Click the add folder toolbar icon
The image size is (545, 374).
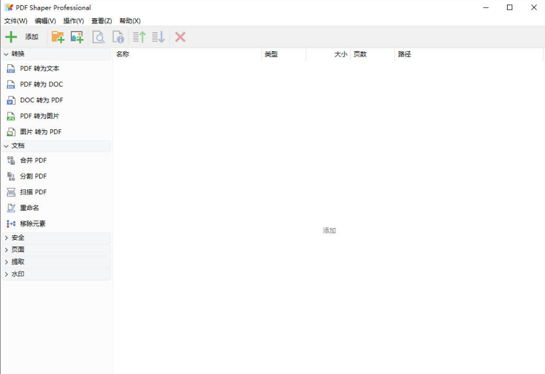point(57,37)
